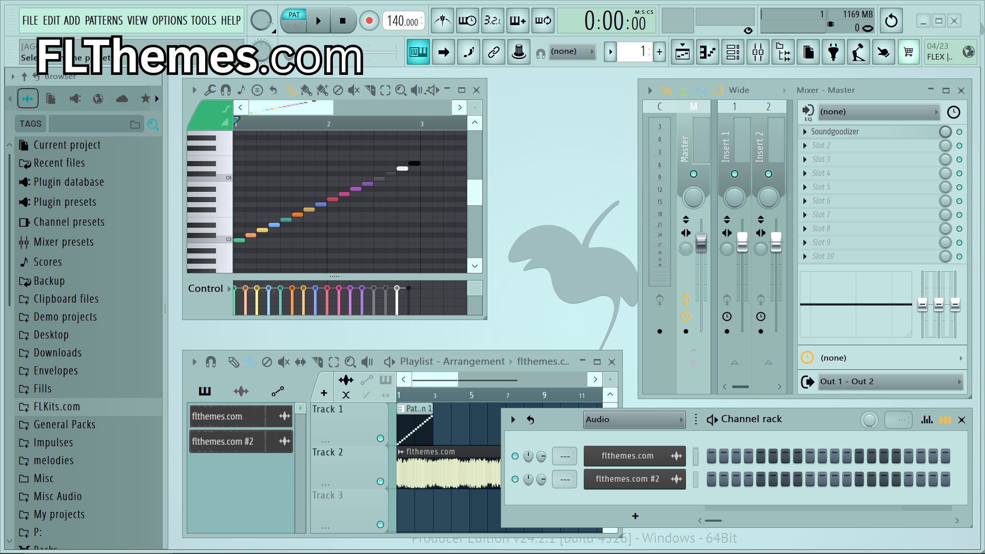Screen dimensions: 985x554
Task: Click the channel rack graph editor icon
Action: 927,420
